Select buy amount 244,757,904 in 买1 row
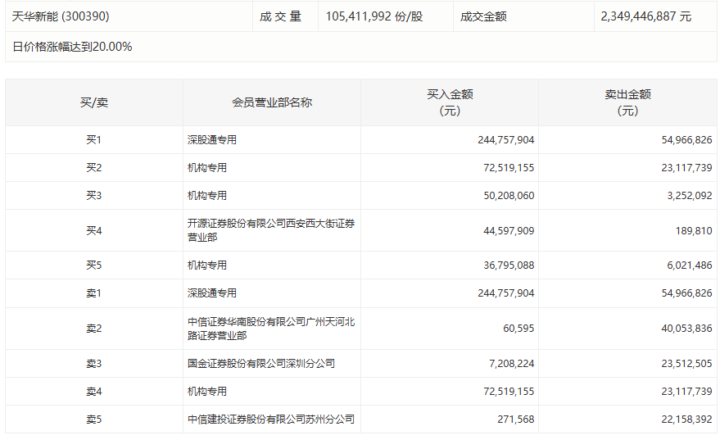720x440 pixels. (x=506, y=139)
